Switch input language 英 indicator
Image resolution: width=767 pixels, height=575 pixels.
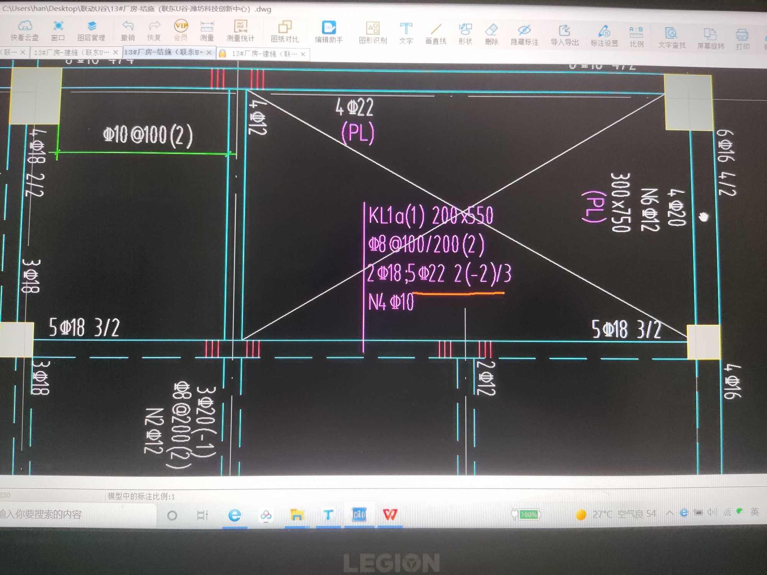click(754, 511)
